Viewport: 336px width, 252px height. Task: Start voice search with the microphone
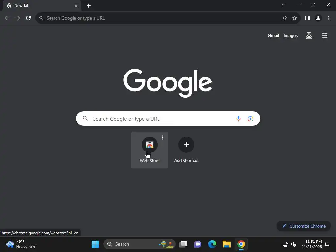click(x=238, y=118)
